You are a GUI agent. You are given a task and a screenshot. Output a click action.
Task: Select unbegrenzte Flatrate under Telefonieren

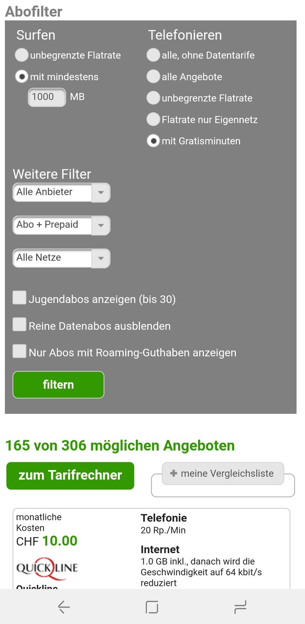pyautogui.click(x=153, y=98)
